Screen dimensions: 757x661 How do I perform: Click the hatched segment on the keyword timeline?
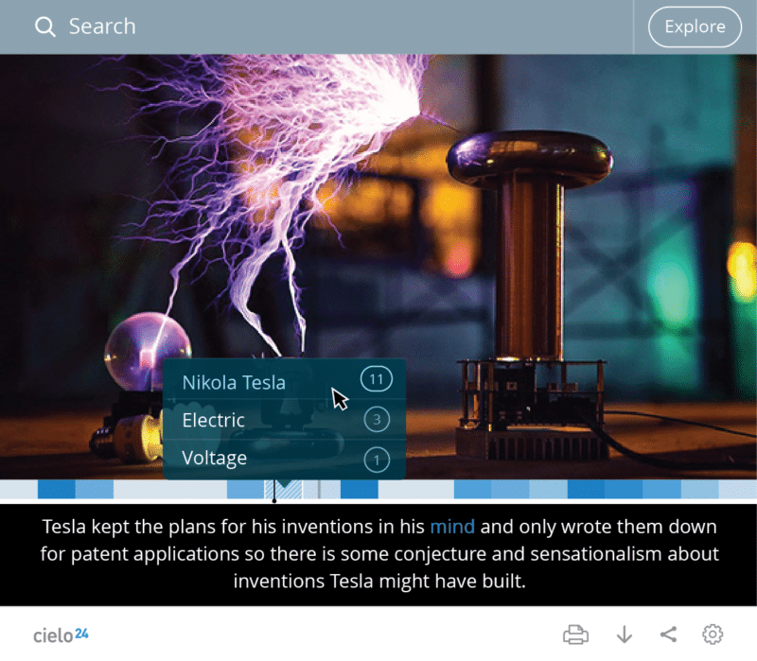pos(283,489)
